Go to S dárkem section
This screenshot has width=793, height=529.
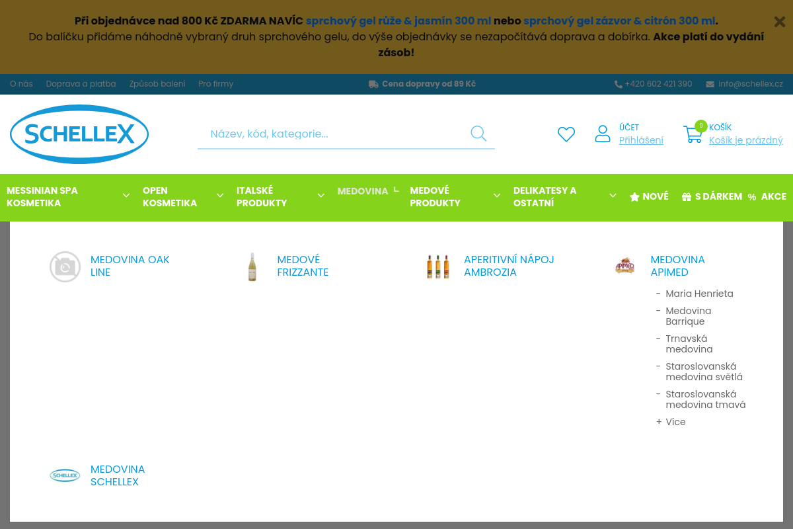pos(718,196)
